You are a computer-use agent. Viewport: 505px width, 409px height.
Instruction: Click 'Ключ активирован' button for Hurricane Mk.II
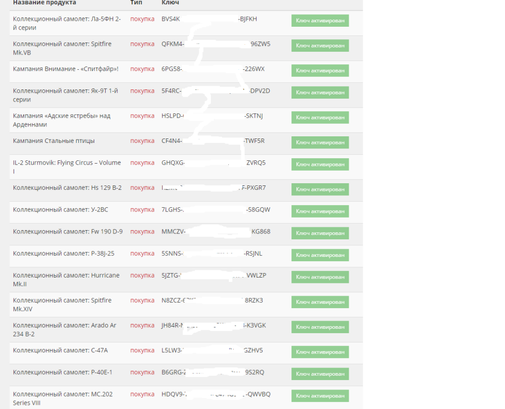tap(320, 277)
